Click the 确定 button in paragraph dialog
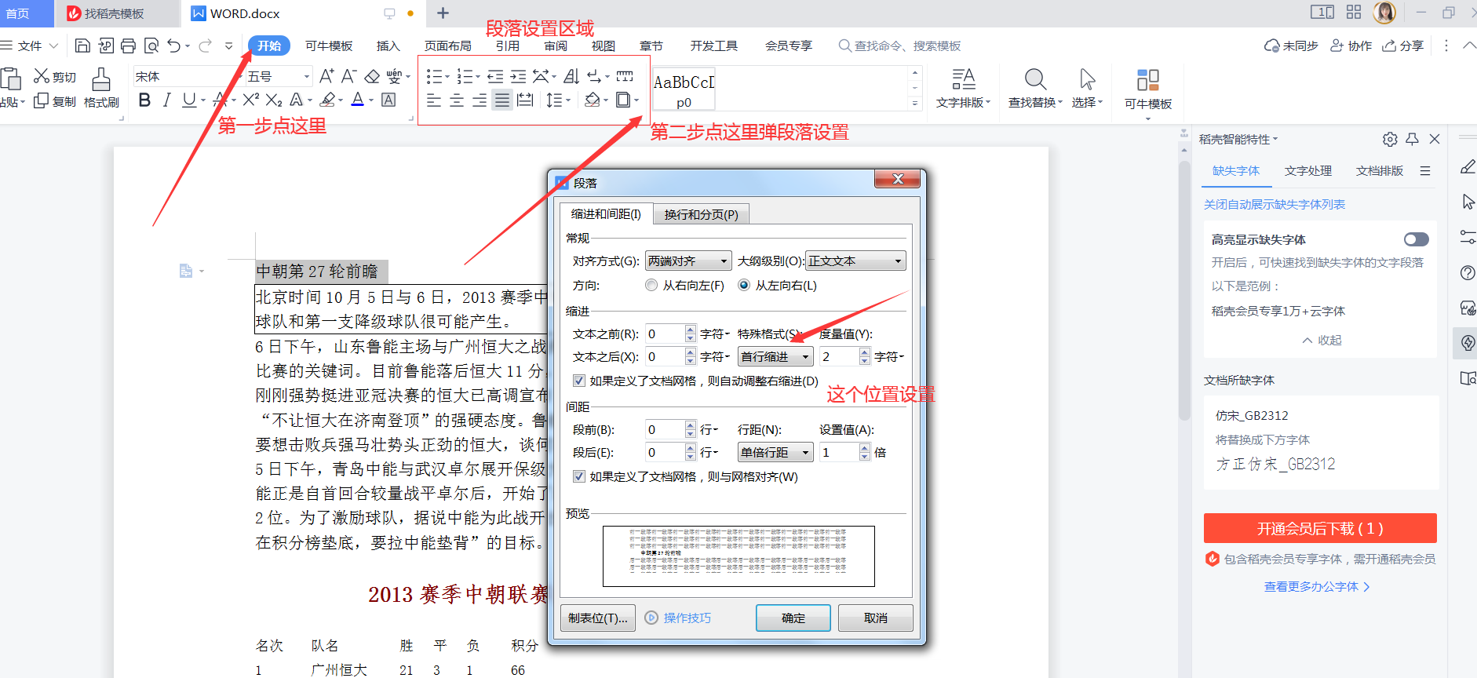The width and height of the screenshot is (1477, 678). point(793,618)
